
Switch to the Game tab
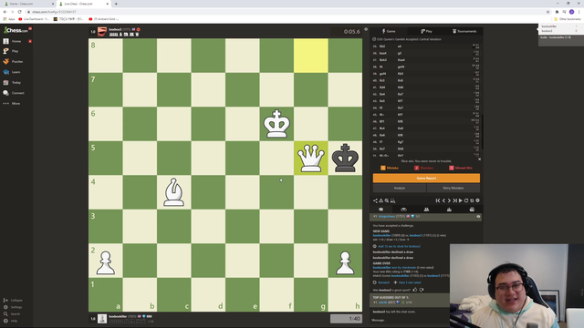[389, 31]
